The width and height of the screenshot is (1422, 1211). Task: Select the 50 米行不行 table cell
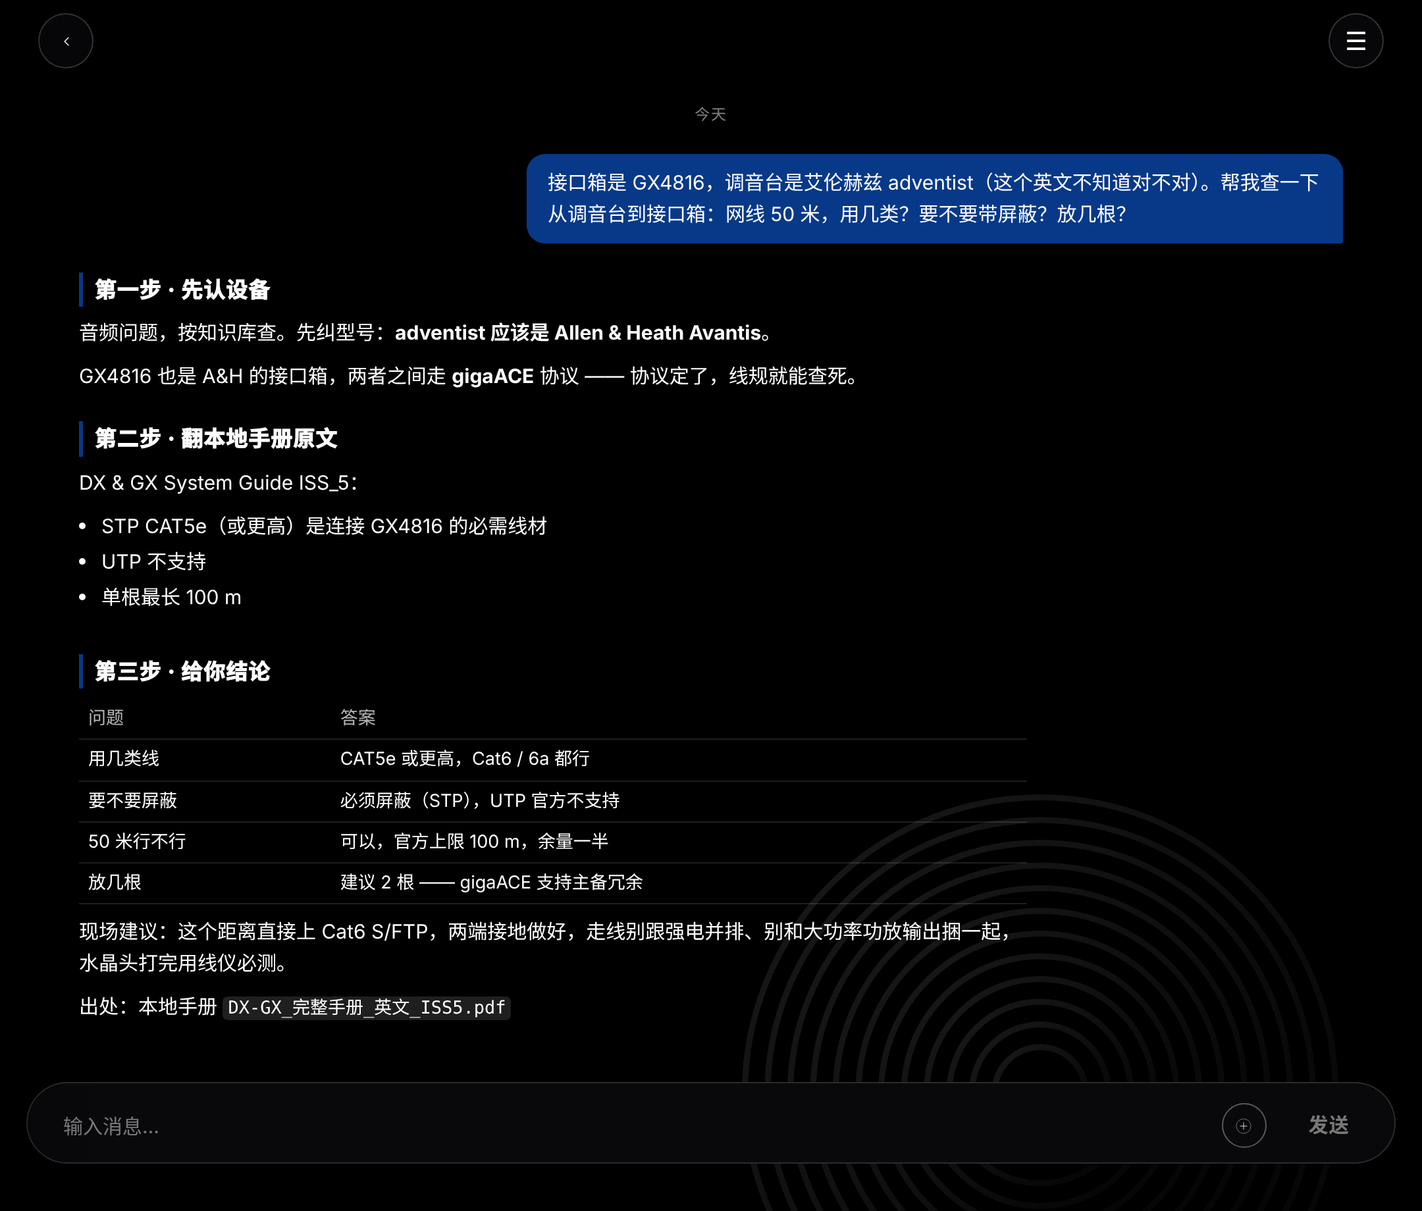tap(137, 841)
